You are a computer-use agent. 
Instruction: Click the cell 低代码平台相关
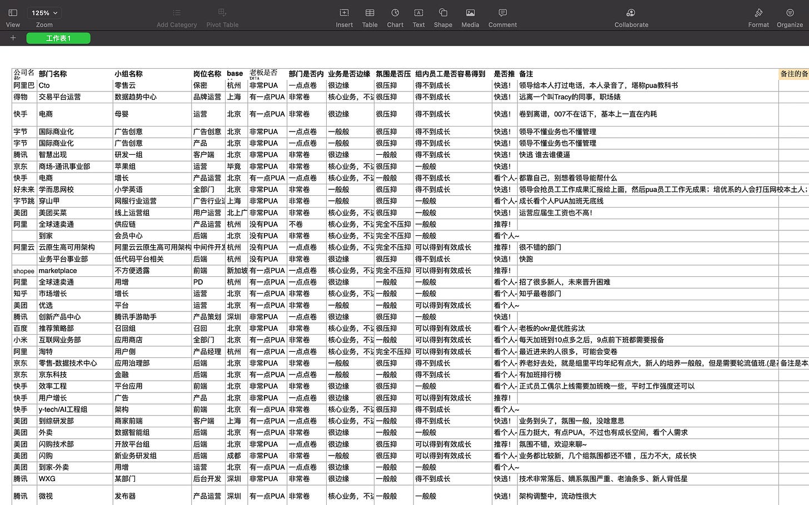tap(152, 259)
